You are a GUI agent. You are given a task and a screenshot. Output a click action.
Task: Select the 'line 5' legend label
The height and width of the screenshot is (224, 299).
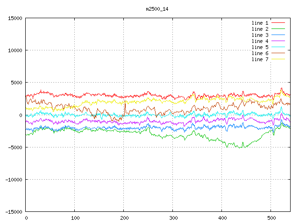point(260,47)
